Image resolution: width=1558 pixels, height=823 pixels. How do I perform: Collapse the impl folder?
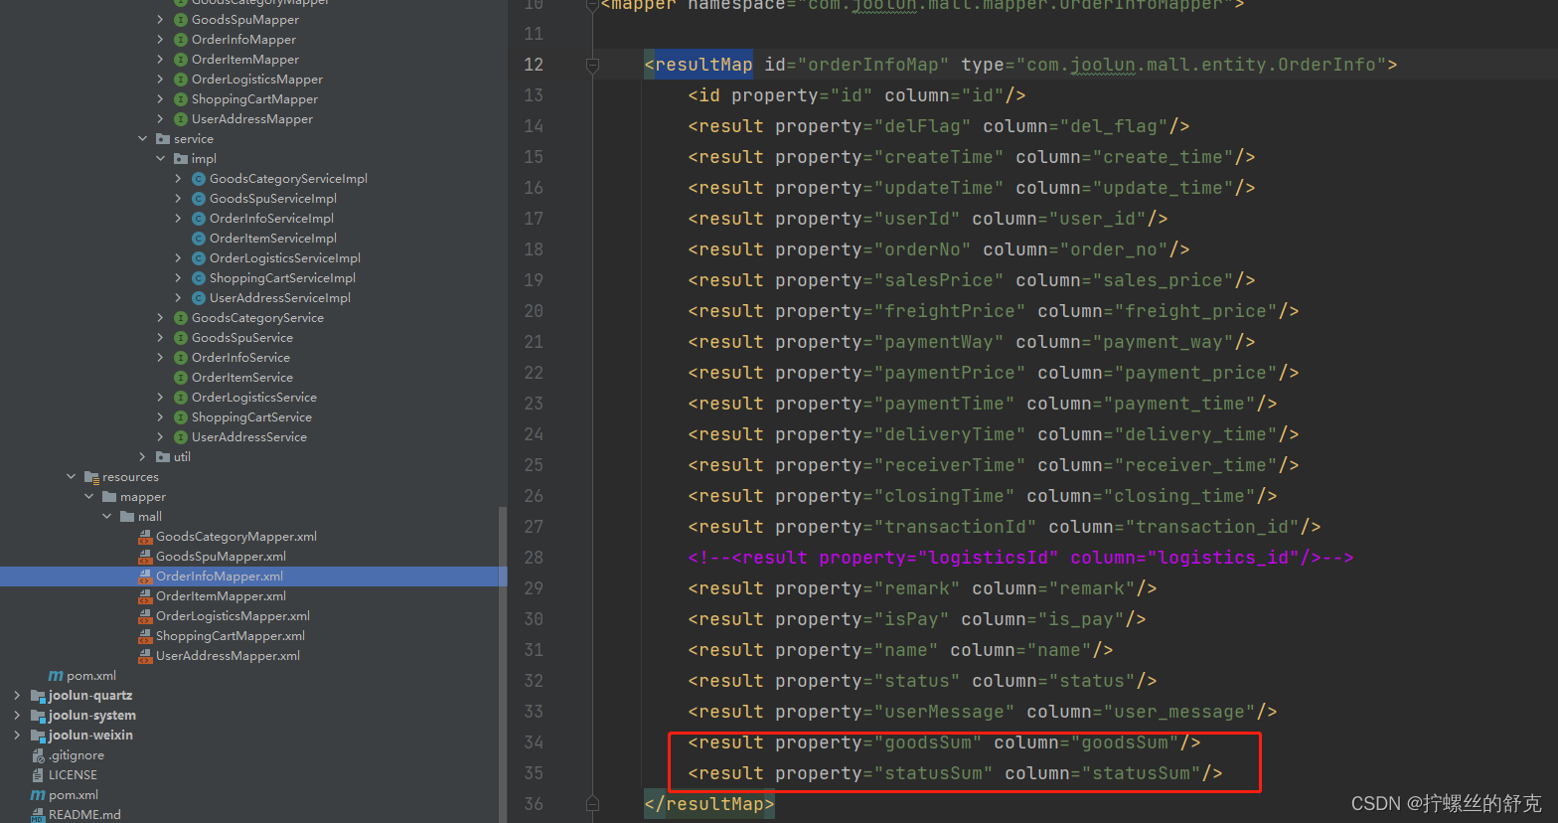[161, 159]
